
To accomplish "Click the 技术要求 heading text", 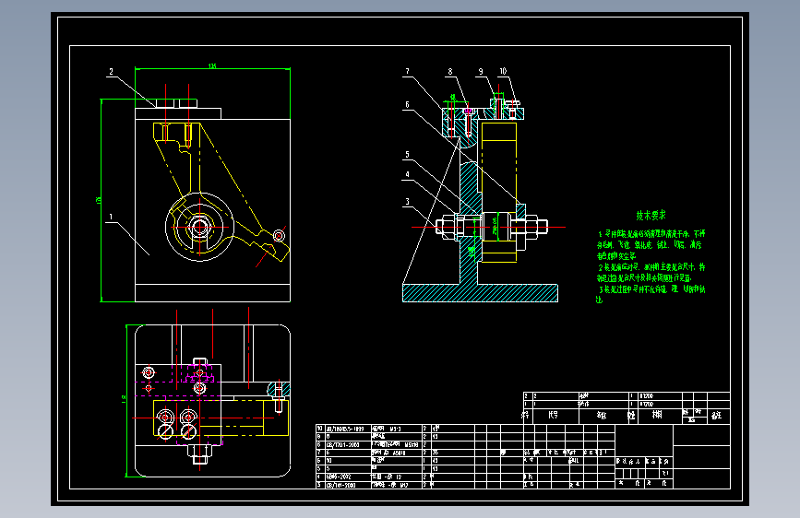I will (651, 215).
